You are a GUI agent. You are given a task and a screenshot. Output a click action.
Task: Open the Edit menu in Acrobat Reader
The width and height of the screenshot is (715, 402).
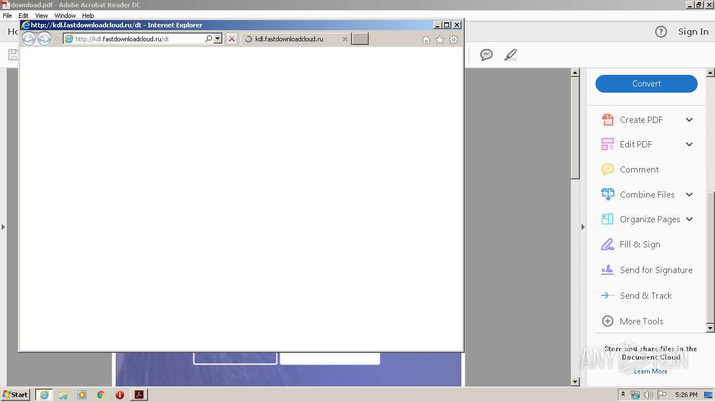pyautogui.click(x=23, y=16)
